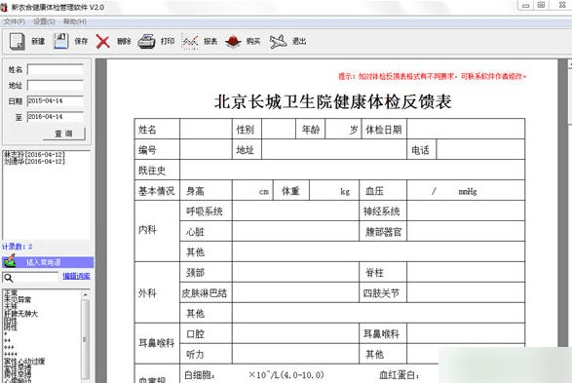
Task: Click the 地址 input in the left search panel
Action: [56, 86]
